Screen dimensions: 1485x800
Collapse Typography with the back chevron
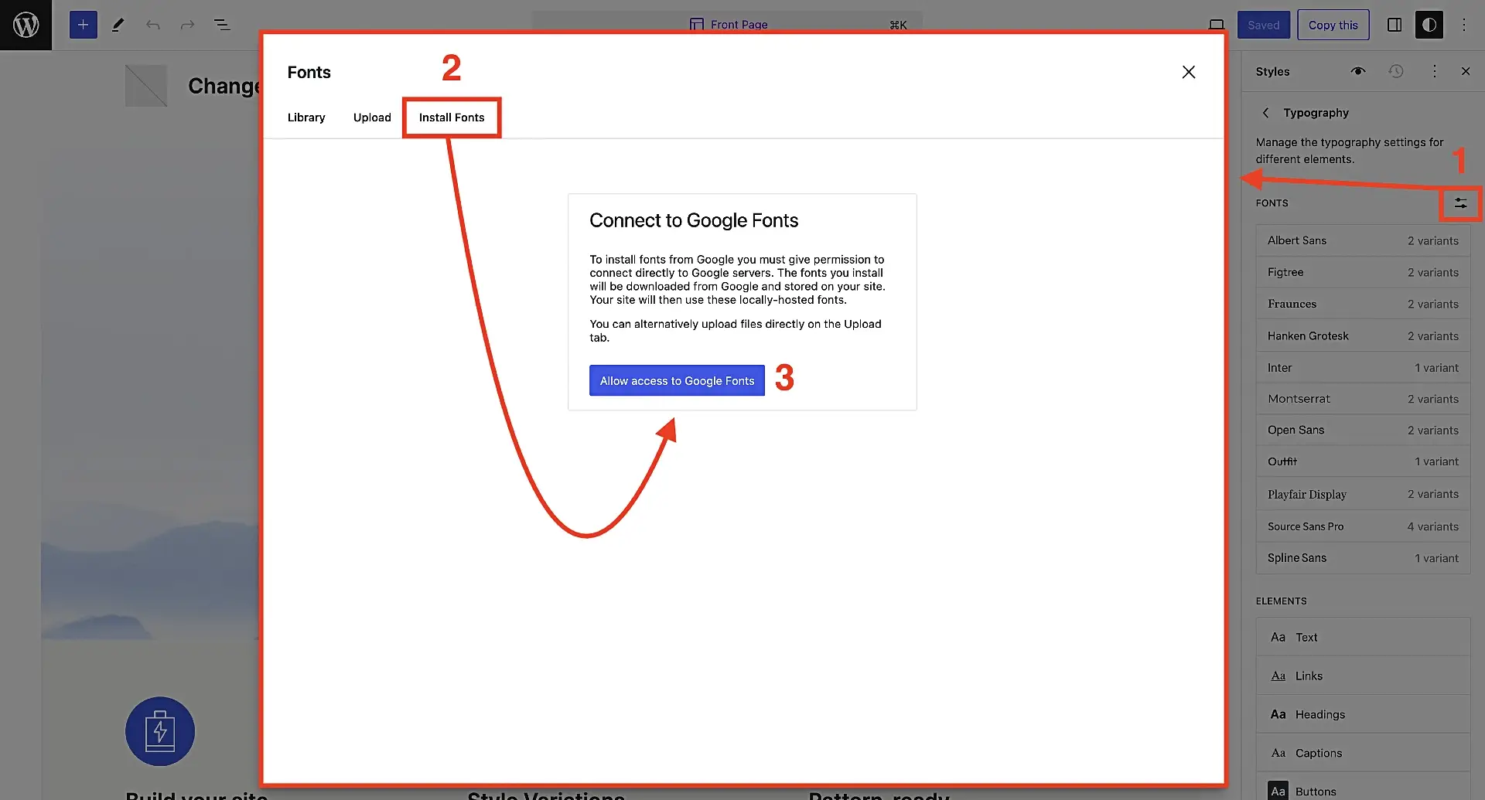1266,113
